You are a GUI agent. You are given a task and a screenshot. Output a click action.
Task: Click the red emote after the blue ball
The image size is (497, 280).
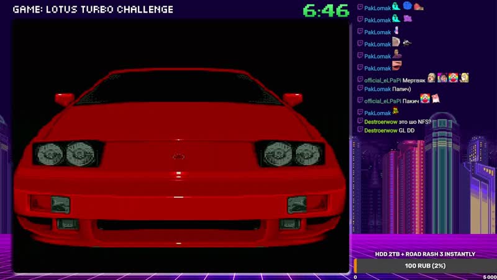coord(419,7)
